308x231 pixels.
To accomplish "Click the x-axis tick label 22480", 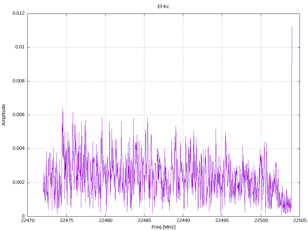I will click(x=105, y=220).
